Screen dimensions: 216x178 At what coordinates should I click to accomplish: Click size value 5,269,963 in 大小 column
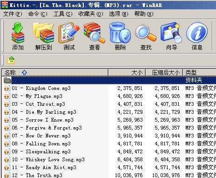(130, 120)
